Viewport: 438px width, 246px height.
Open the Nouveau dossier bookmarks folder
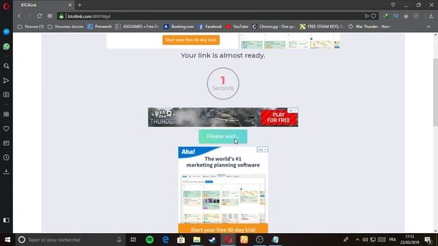pos(66,27)
